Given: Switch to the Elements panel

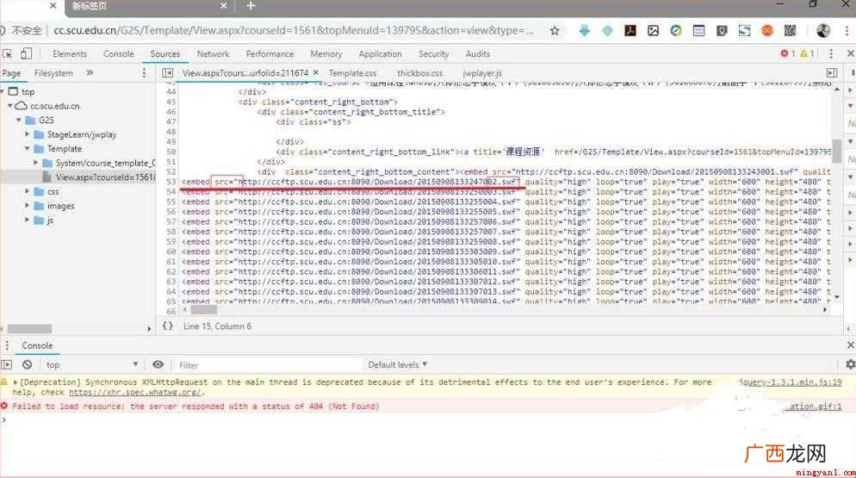Looking at the screenshot, I should click(x=70, y=53).
